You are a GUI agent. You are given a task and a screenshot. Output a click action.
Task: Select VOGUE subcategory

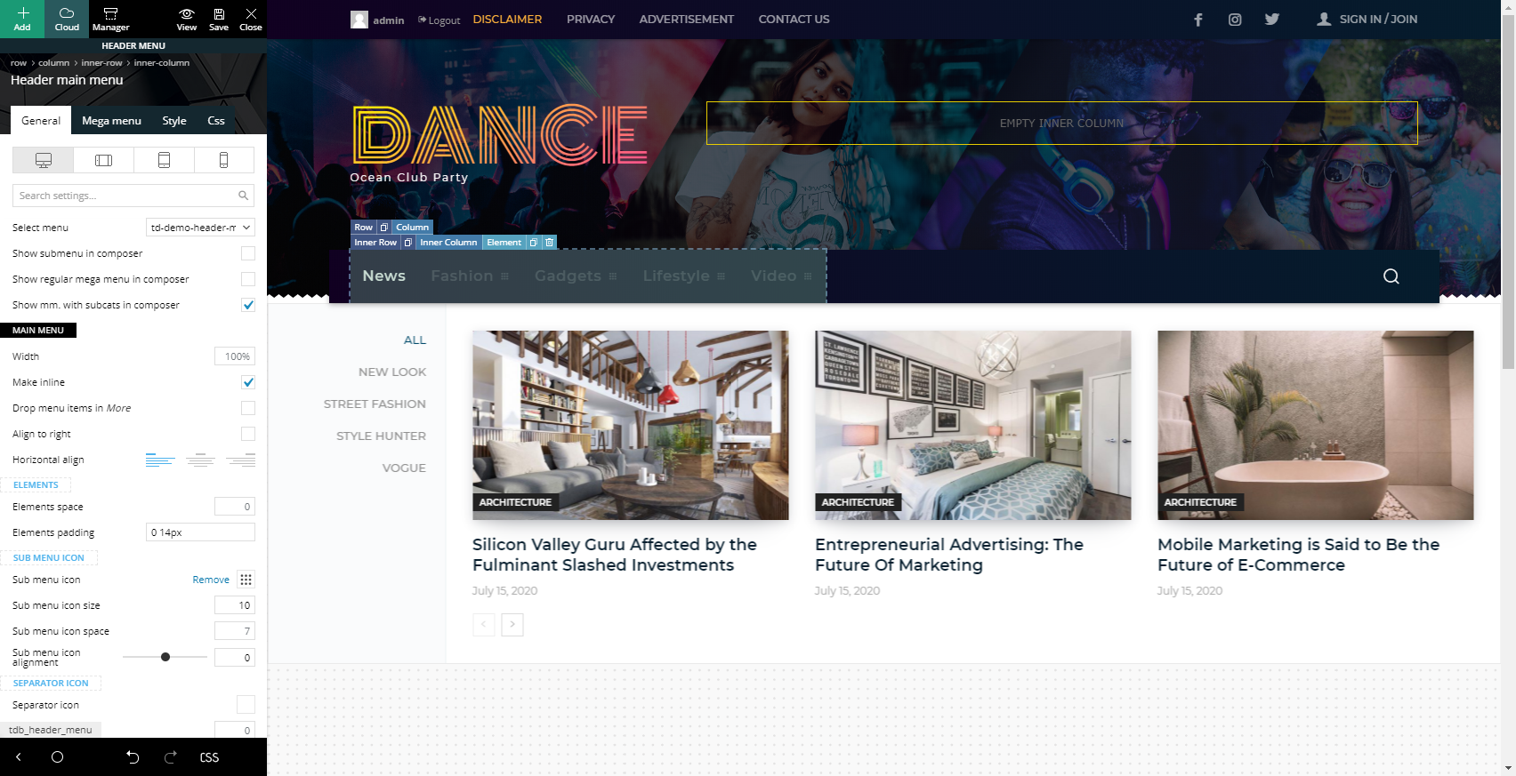tap(404, 468)
